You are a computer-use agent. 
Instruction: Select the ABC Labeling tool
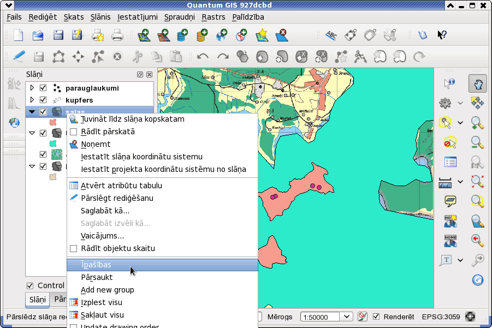331,35
